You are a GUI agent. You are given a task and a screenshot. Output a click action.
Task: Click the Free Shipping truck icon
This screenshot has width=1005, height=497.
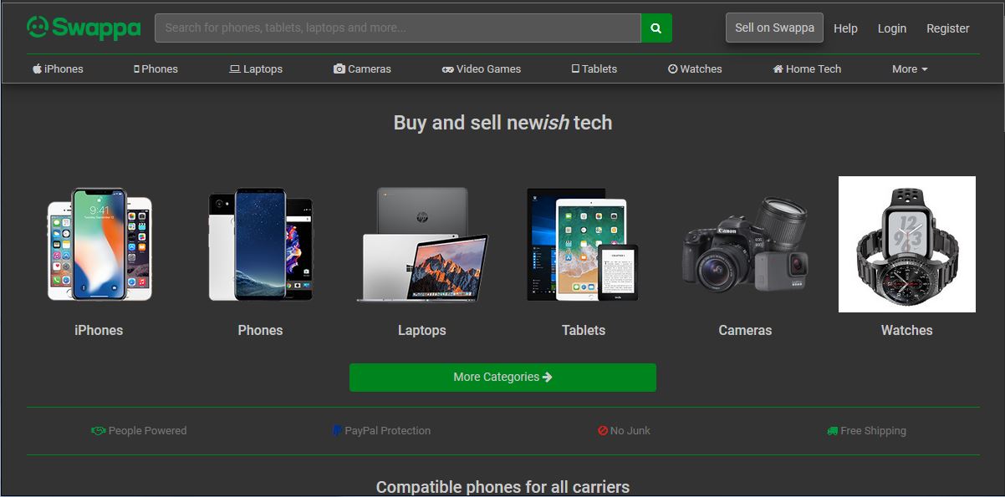[x=832, y=431]
